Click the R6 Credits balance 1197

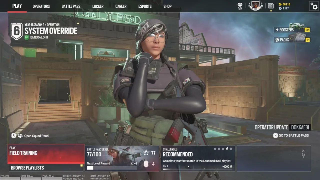[286, 8]
